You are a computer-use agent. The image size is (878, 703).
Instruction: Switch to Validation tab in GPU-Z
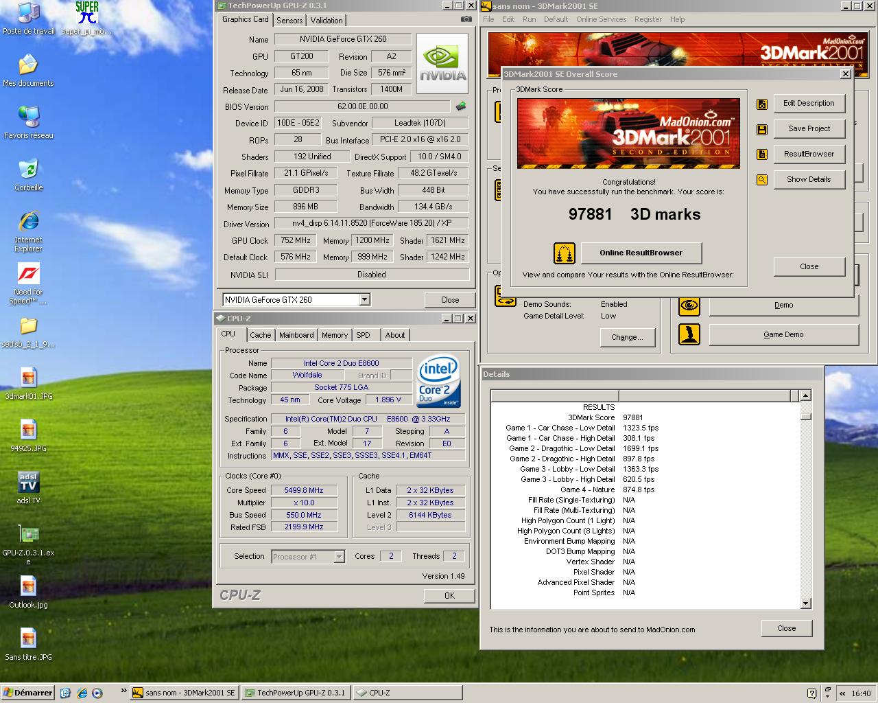pyautogui.click(x=326, y=21)
